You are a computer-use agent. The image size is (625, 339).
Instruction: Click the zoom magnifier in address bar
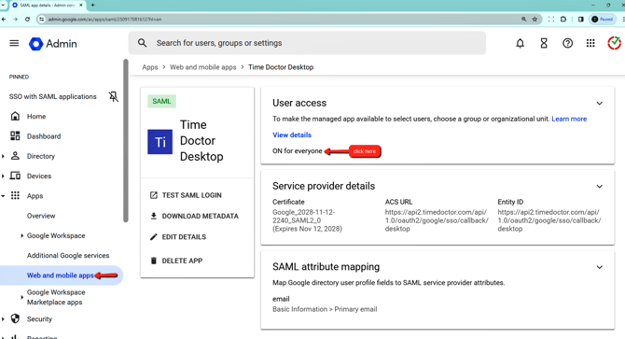click(523, 19)
